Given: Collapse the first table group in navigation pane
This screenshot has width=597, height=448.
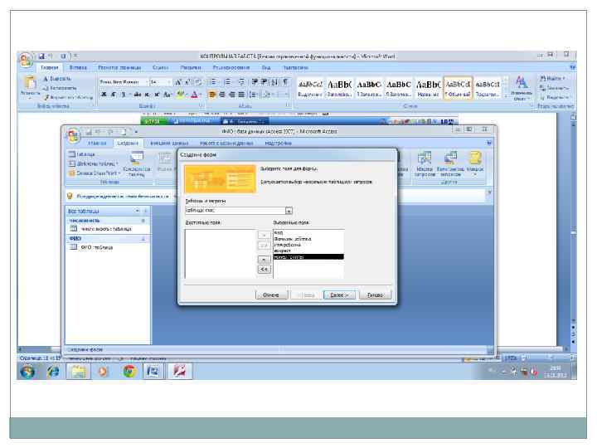Looking at the screenshot, I should tap(143, 221).
